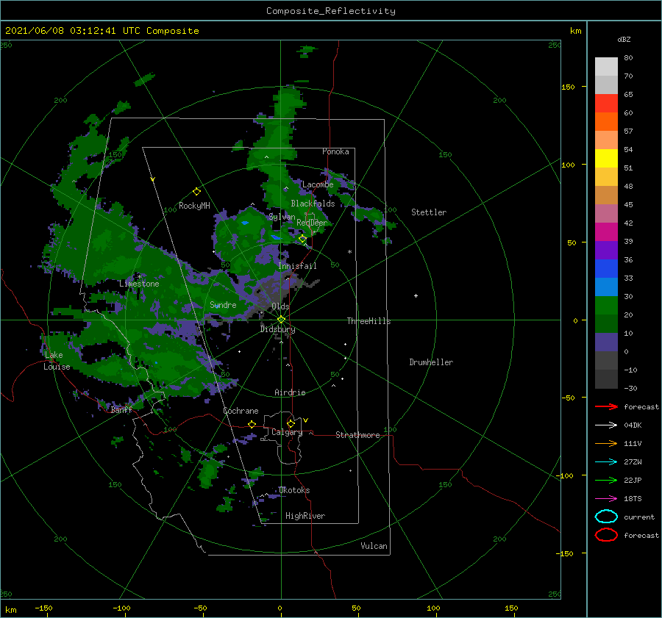
Task: Click the yellow diamond marker at RedDeer
Action: 302,239
